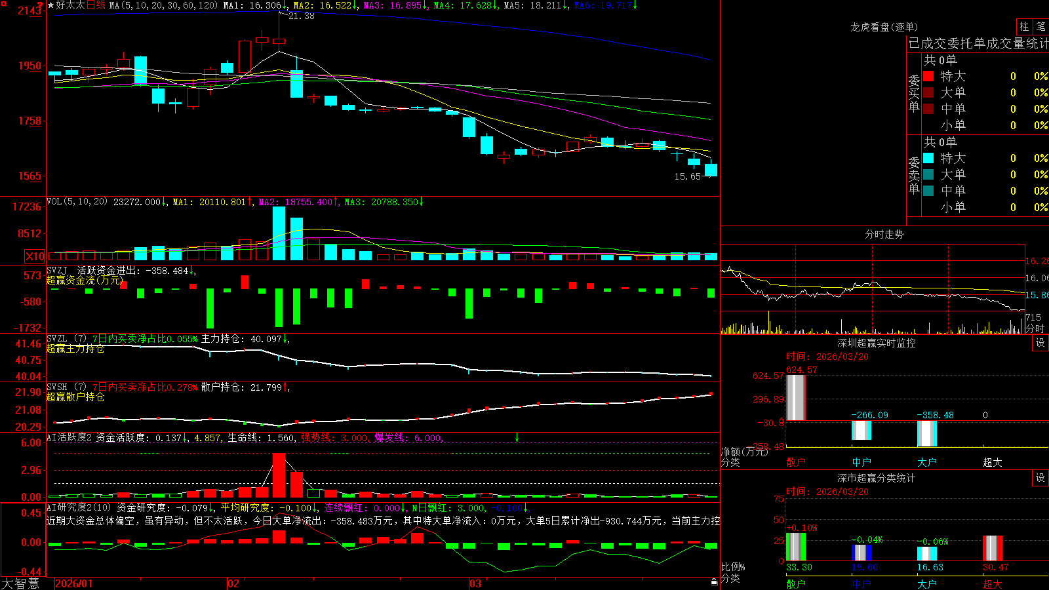Click the 时间: 2026/03/20 text in 实时监控
Screen dimensions: 1049x590
coord(827,357)
